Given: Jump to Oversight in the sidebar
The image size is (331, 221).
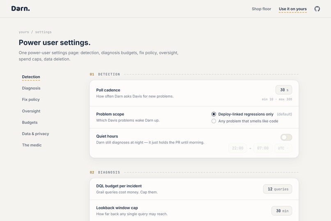Looking at the screenshot, I should [x=31, y=111].
